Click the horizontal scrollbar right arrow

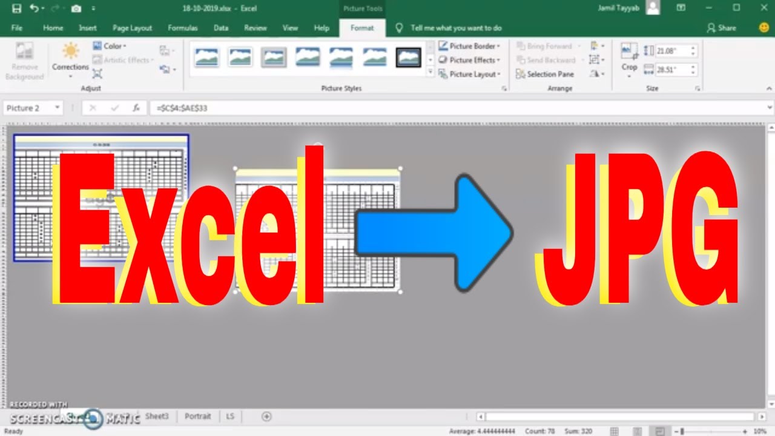pyautogui.click(x=762, y=417)
